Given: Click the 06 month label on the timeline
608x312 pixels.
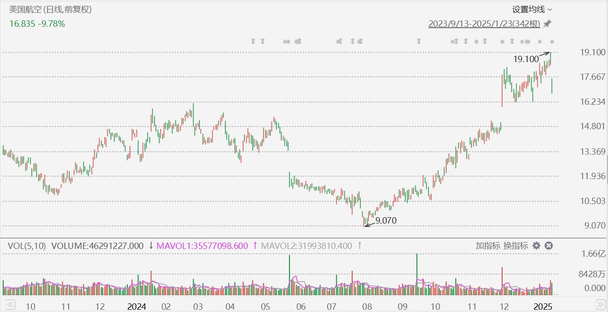Looking at the screenshot, I should [300, 307].
